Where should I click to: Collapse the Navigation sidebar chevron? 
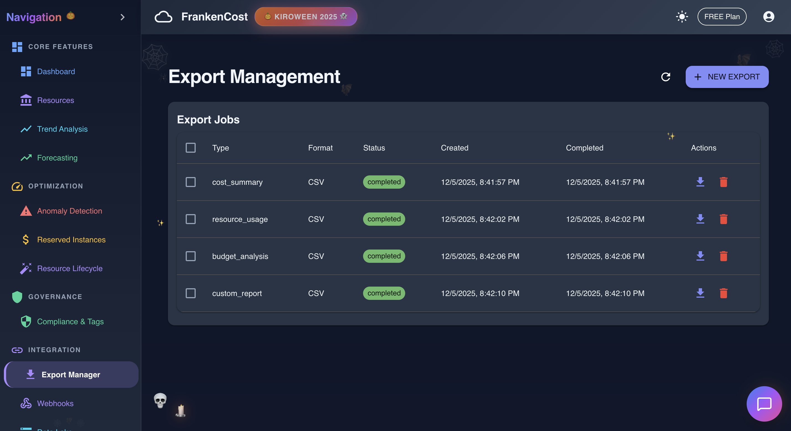pos(122,17)
